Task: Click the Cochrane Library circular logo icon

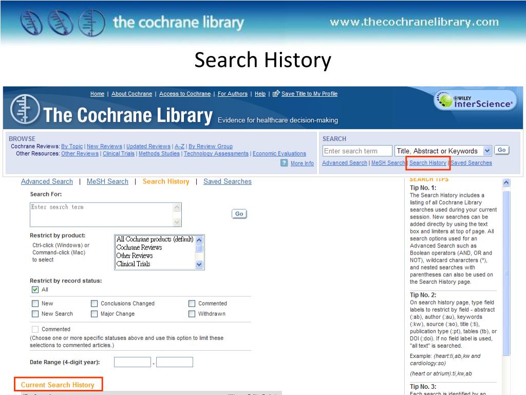Action: tap(25, 109)
